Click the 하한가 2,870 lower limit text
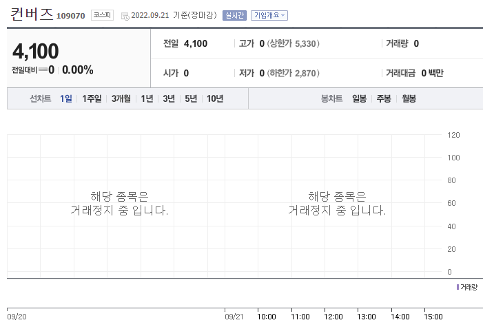This screenshot has height=329, width=483. coord(294,73)
